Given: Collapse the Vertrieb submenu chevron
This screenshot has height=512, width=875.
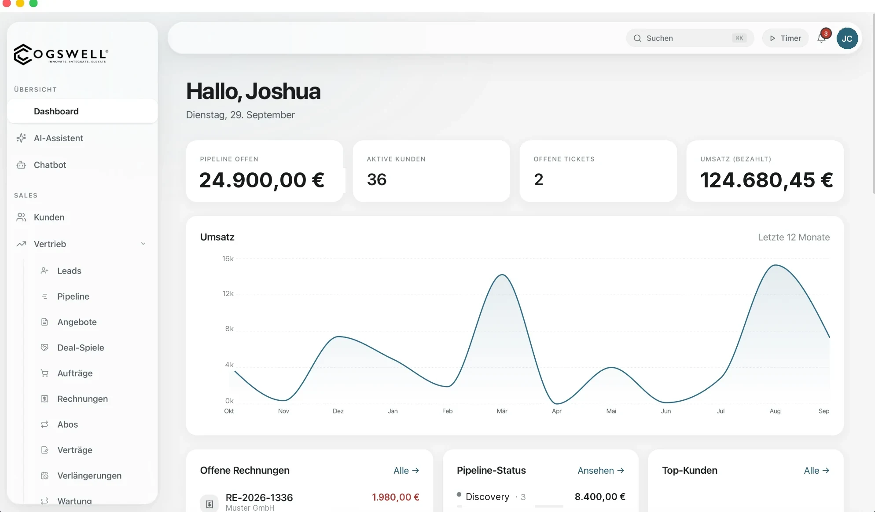Looking at the screenshot, I should tap(143, 244).
